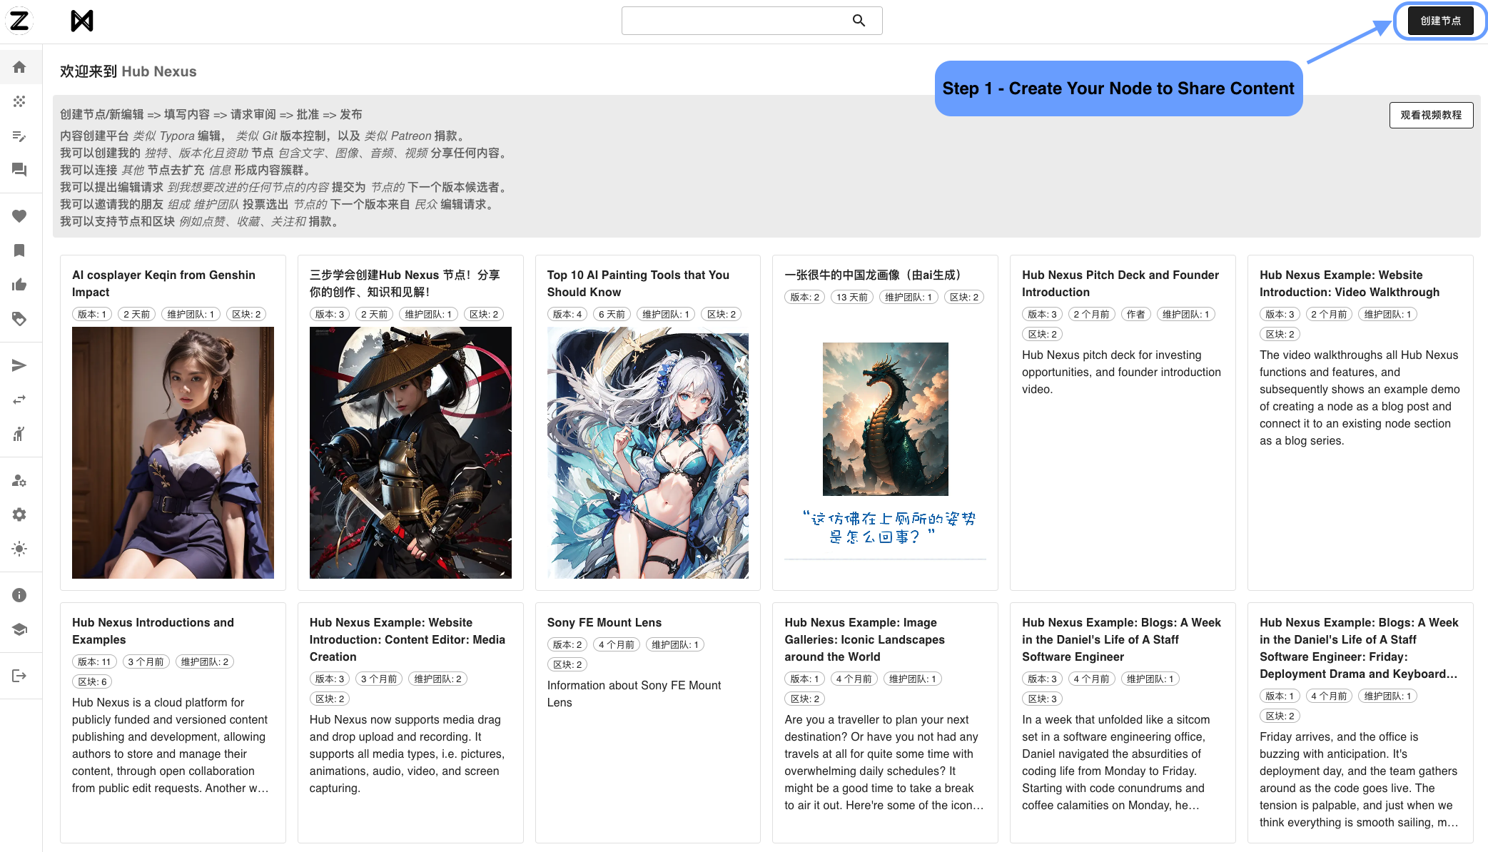1488x852 pixels.
Task: Toggle the sun brightness theme icon
Action: coord(19,549)
